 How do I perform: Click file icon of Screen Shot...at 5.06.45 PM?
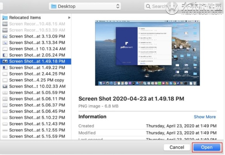pos(5,111)
